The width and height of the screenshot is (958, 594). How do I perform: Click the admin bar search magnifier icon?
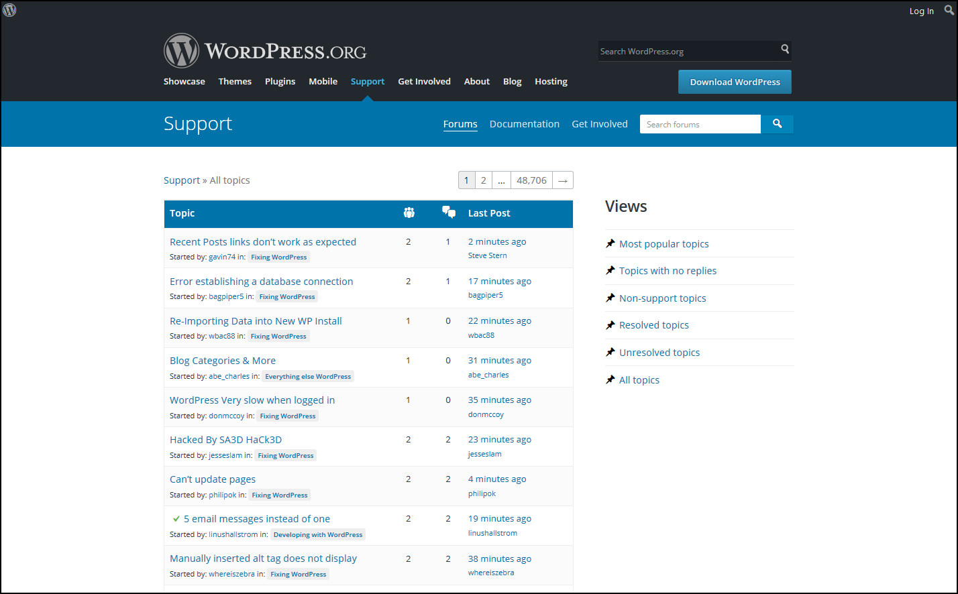949,11
